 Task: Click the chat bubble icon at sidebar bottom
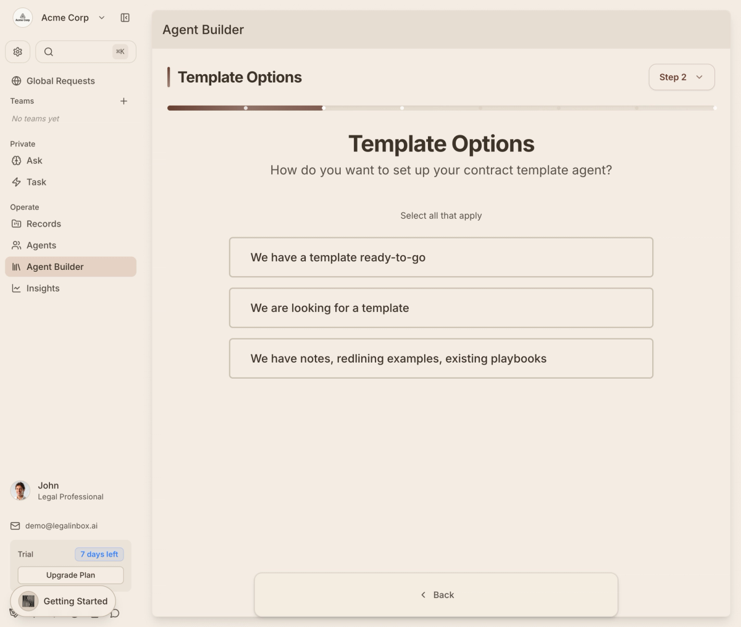point(115,613)
